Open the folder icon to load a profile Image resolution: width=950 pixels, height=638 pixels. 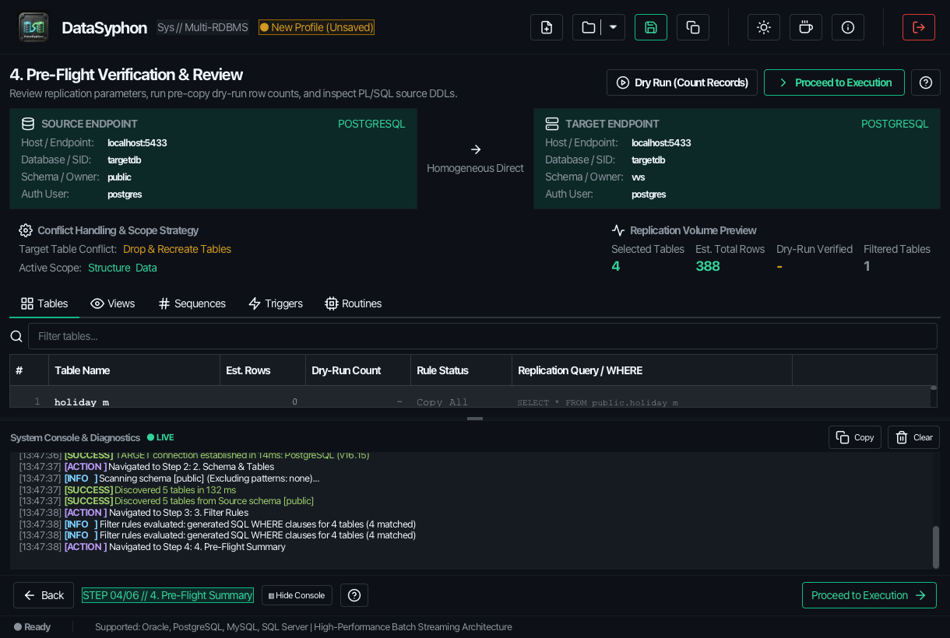[589, 27]
